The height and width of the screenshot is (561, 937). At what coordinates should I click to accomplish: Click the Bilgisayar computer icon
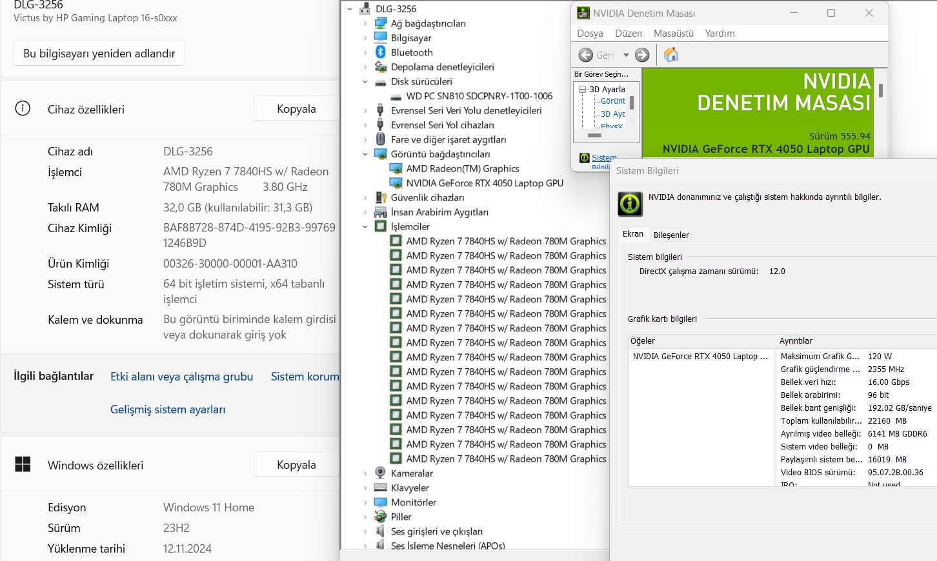[381, 37]
